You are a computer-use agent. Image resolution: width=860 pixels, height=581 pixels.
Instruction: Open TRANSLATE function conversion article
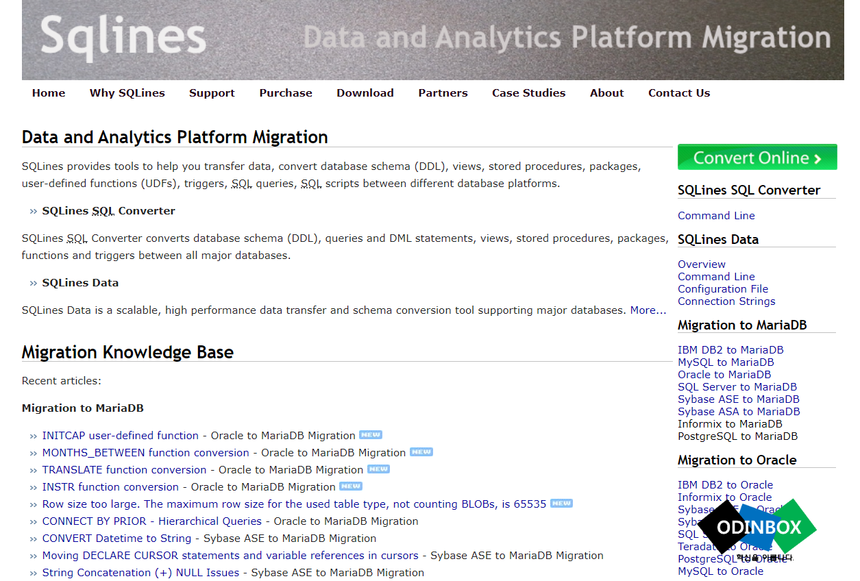pyautogui.click(x=124, y=470)
